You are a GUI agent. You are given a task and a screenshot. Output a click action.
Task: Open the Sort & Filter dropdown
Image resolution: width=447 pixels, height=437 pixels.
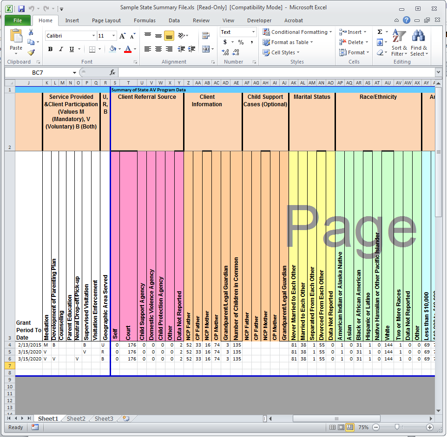point(399,43)
